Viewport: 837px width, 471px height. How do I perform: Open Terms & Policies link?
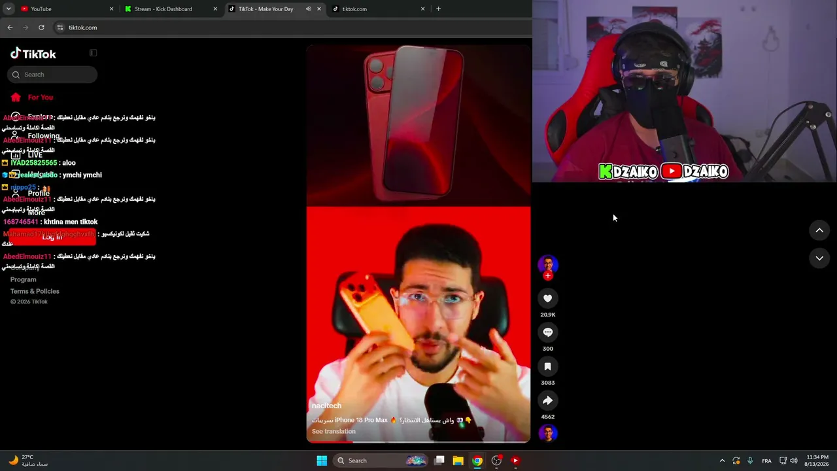pos(35,291)
